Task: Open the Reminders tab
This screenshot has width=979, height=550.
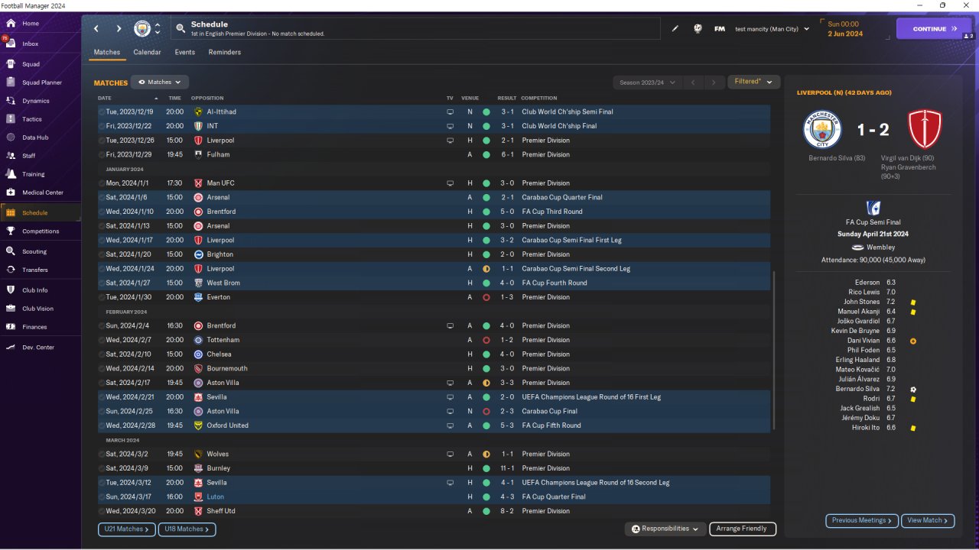Action: (224, 53)
